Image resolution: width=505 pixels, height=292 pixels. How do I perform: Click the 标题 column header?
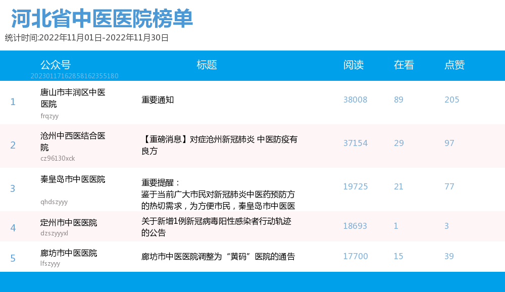207,65
